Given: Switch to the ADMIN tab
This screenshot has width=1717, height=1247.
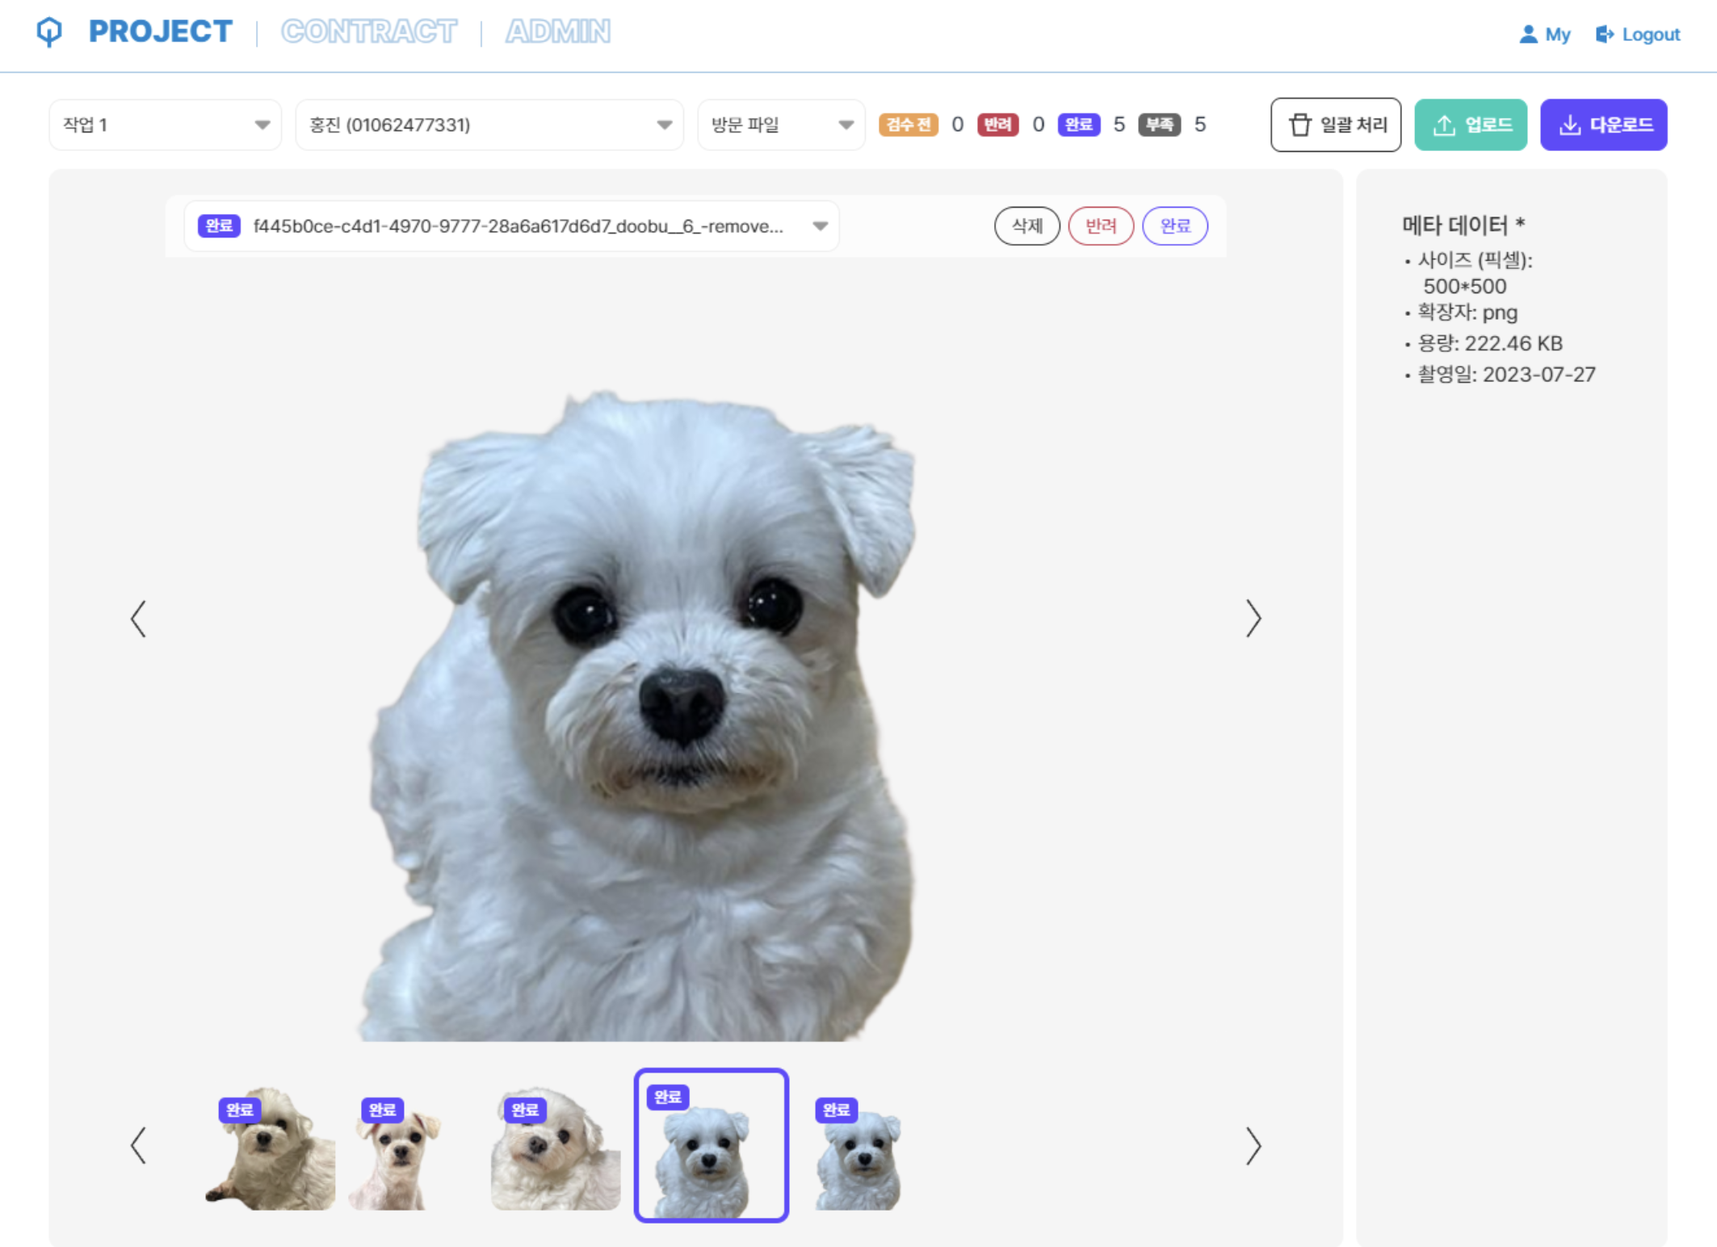Looking at the screenshot, I should (x=557, y=31).
